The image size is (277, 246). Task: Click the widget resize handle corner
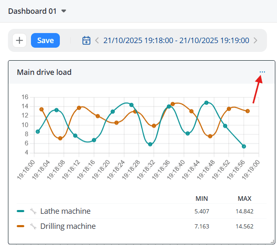(272, 241)
